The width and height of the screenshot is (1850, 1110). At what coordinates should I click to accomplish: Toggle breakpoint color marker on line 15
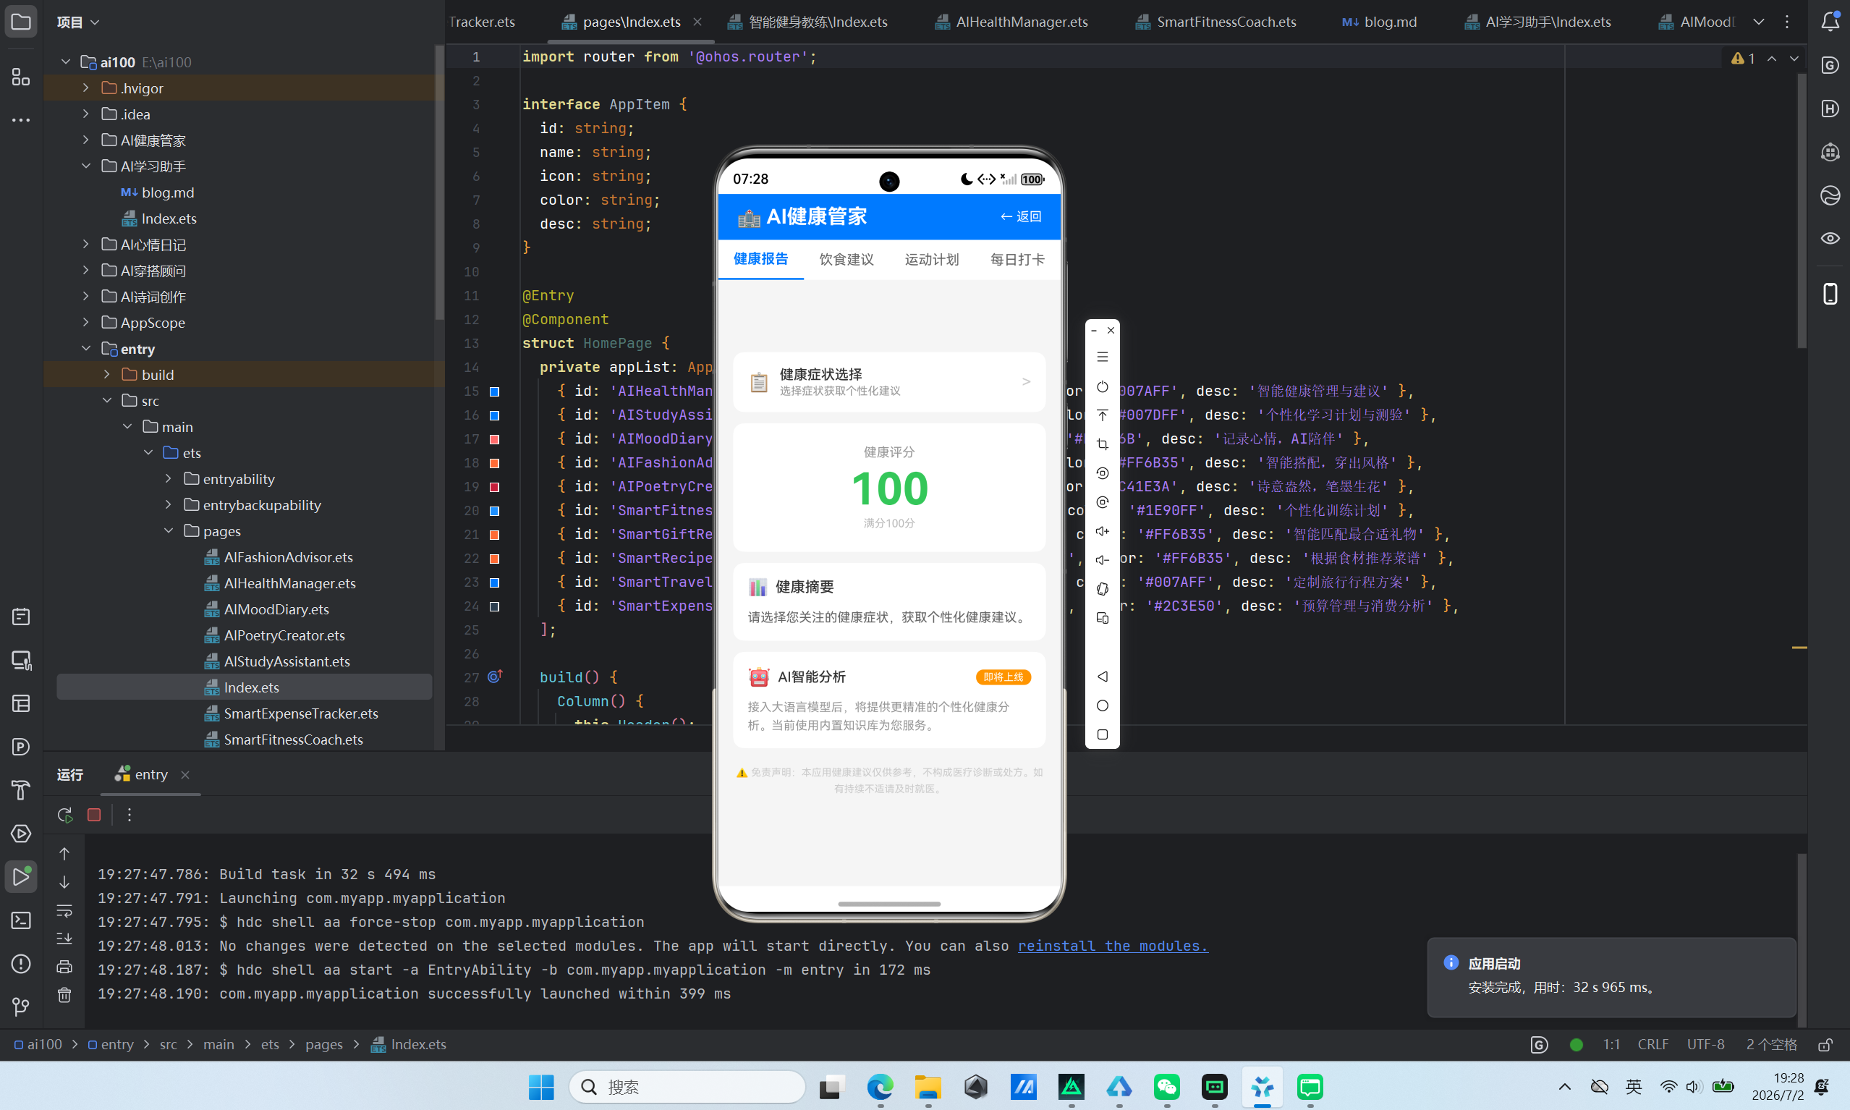(x=494, y=391)
